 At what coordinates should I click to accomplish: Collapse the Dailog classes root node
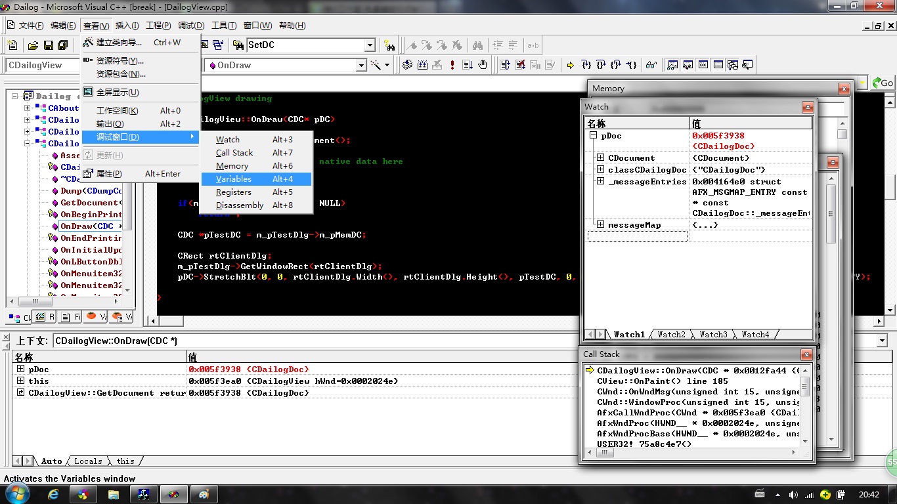[16, 96]
